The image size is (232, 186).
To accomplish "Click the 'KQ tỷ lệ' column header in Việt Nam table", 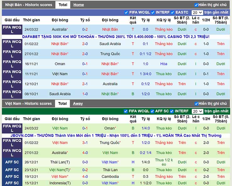I will click(x=164, y=119).
